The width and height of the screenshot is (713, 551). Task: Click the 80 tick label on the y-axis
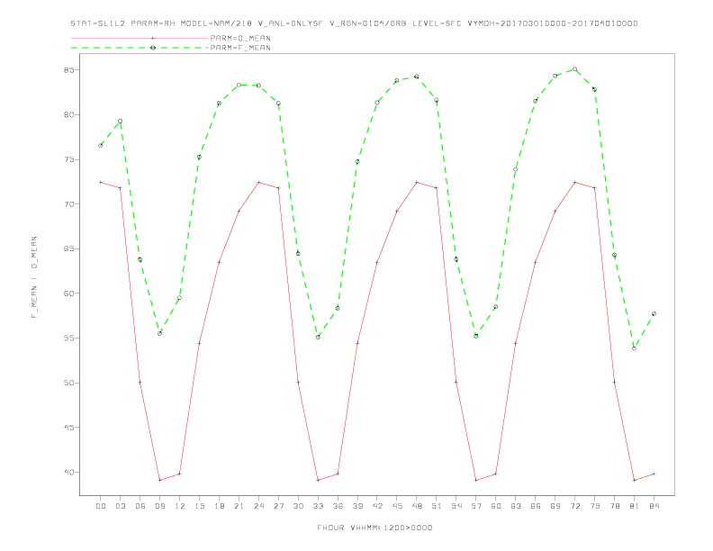pos(69,115)
